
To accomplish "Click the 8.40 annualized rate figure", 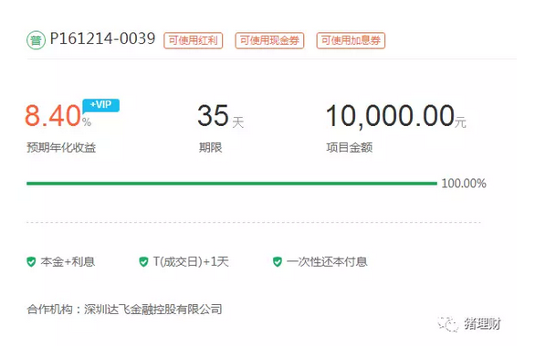I will tap(53, 116).
